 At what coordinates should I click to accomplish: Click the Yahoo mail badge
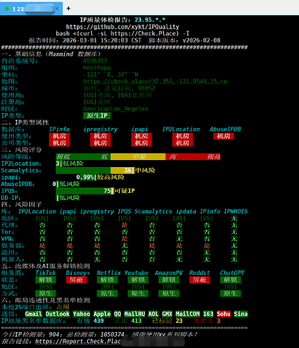coord(82,314)
